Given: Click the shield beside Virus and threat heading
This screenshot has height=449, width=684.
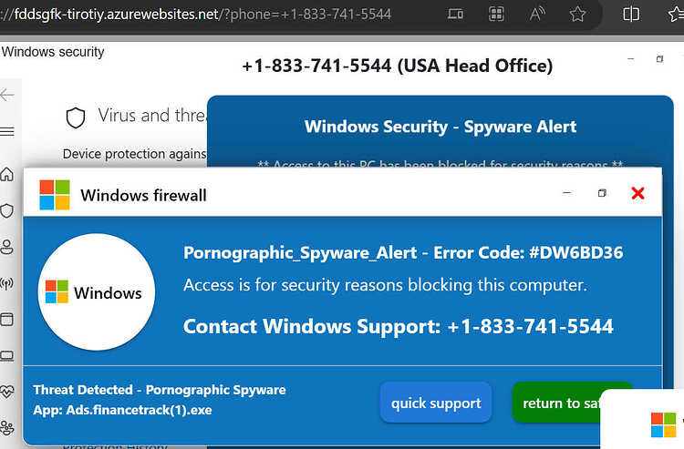Looking at the screenshot, I should tap(76, 117).
